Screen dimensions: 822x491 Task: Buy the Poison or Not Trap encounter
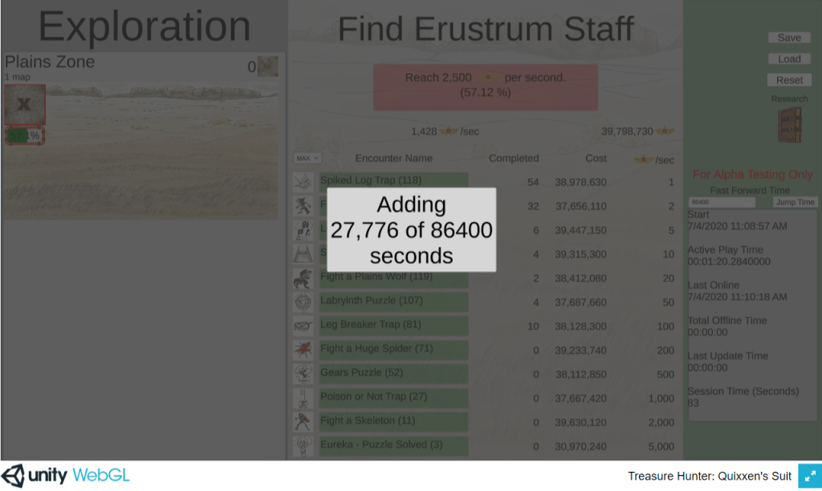[x=393, y=397]
